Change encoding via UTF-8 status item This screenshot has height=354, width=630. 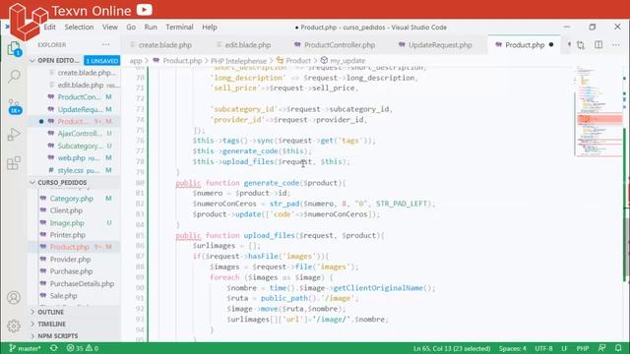pos(543,348)
